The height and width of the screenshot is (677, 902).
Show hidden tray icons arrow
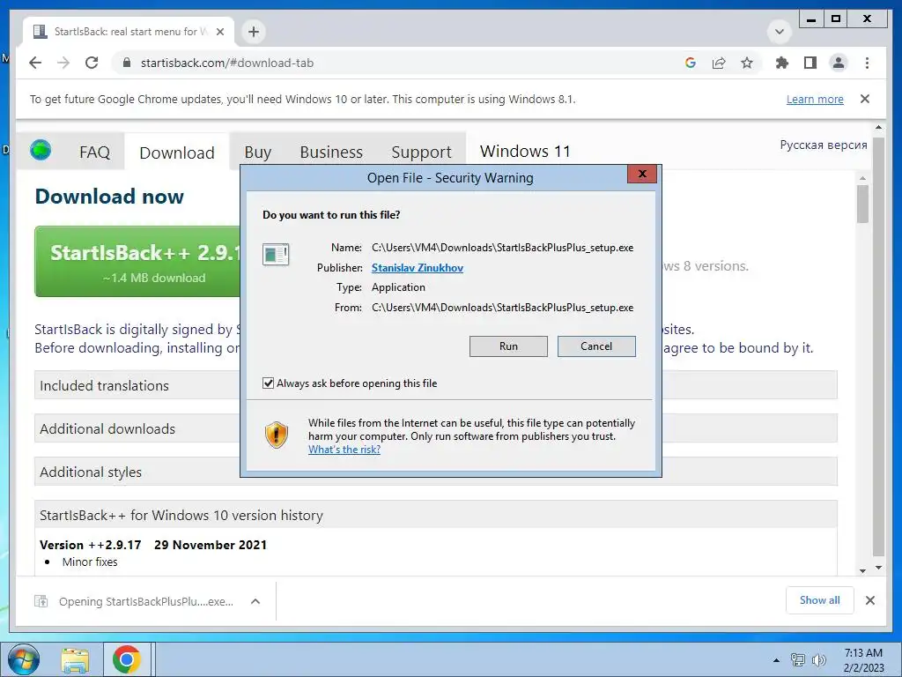[776, 659]
